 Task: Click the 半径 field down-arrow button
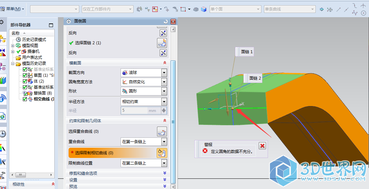[x=164, y=111]
